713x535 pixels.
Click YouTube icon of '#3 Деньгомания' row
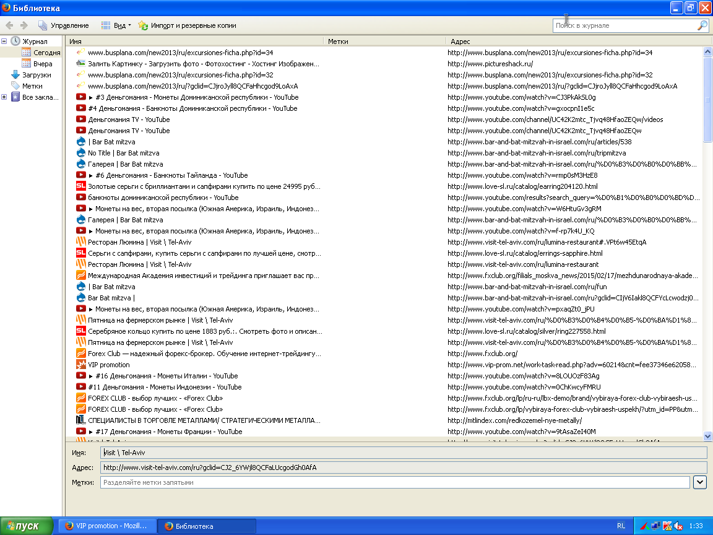[x=81, y=97]
